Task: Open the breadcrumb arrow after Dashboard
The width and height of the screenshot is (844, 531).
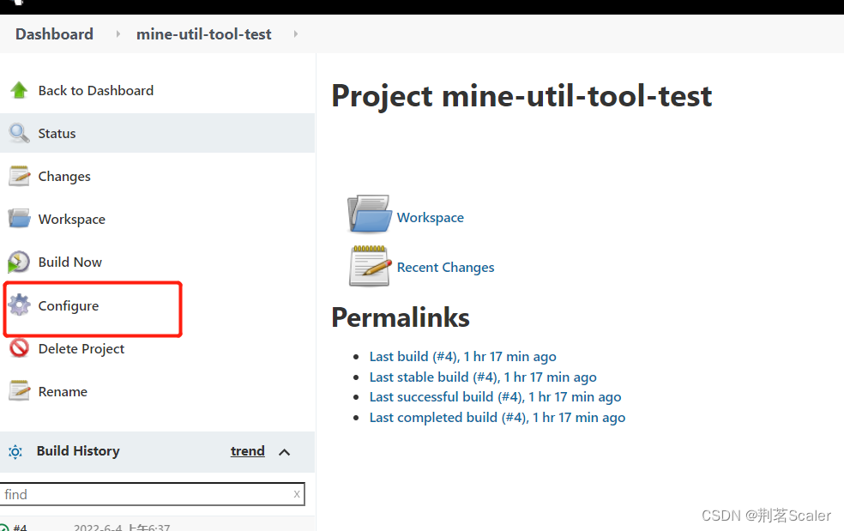Action: (x=116, y=34)
